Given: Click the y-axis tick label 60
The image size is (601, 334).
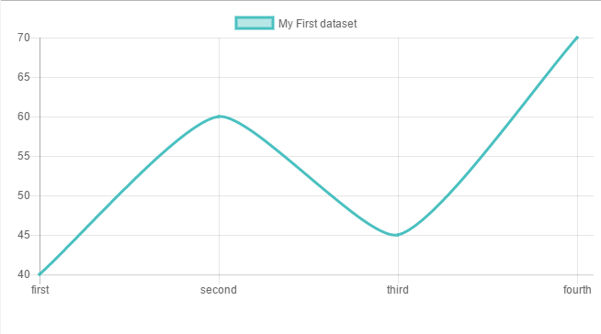Looking at the screenshot, I should click(23, 117).
